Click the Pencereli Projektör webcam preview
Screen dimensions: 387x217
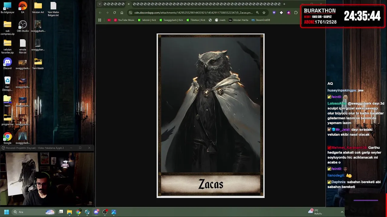click(x=47, y=179)
